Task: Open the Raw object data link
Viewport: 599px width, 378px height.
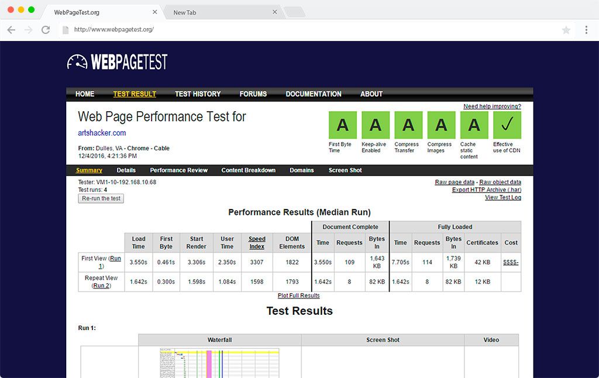Action: coord(500,183)
